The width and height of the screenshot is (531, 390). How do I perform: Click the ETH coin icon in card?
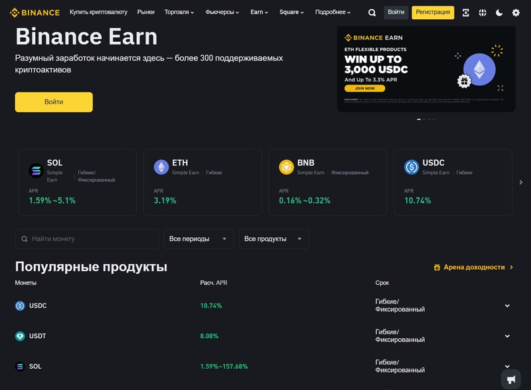point(161,167)
